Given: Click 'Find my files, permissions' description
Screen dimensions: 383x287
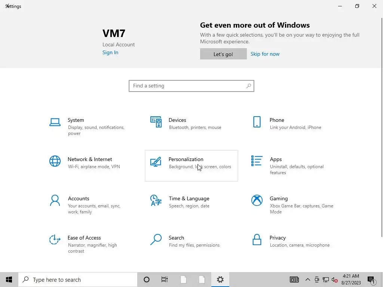Looking at the screenshot, I should tap(194, 245).
